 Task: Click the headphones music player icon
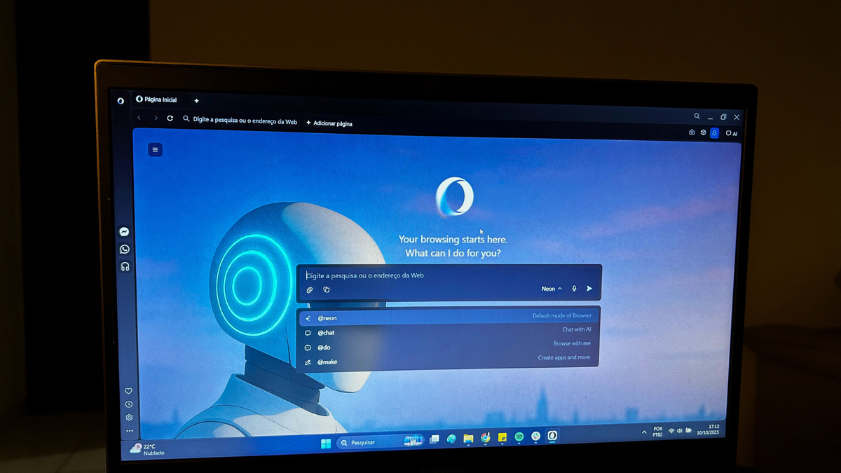125,266
